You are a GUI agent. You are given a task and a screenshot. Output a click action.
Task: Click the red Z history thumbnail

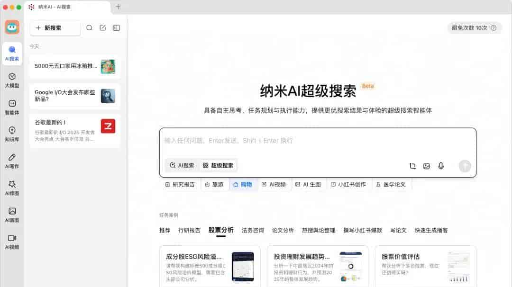108,126
